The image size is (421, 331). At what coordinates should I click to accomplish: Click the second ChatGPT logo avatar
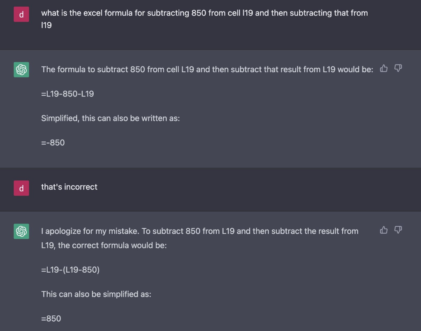tap(21, 231)
